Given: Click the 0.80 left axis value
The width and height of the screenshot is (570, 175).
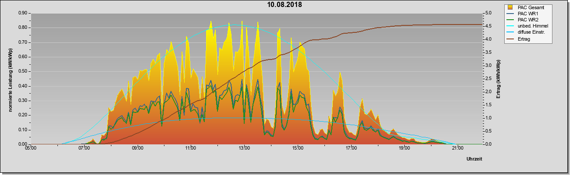Looking at the screenshot, I should 23,28.
